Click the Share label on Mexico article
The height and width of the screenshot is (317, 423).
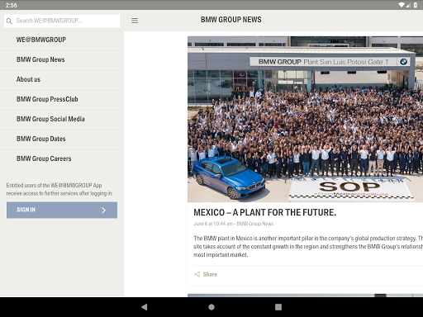210,274
